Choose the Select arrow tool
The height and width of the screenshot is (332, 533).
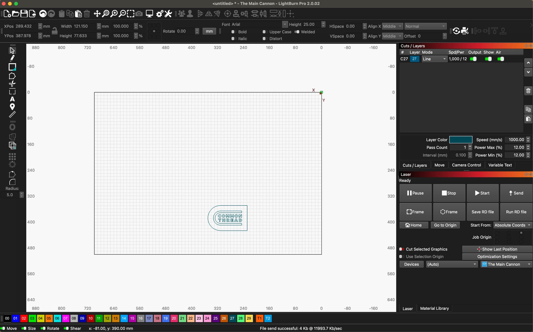point(12,50)
